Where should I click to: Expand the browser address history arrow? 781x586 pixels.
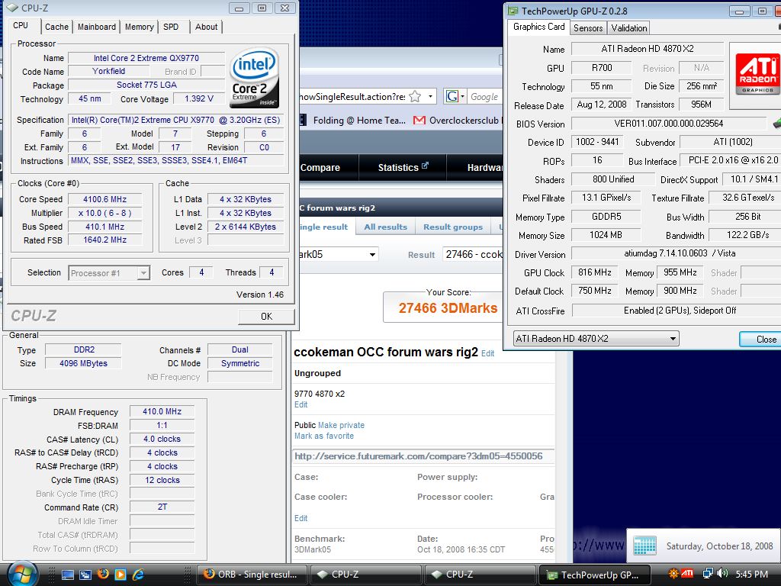pyautogui.click(x=430, y=96)
